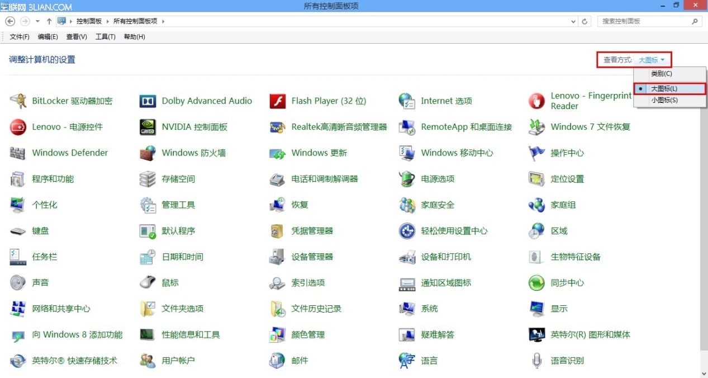The height and width of the screenshot is (378, 708).
Task: Open the Dolby Advanced Audio icon
Action: (x=148, y=101)
